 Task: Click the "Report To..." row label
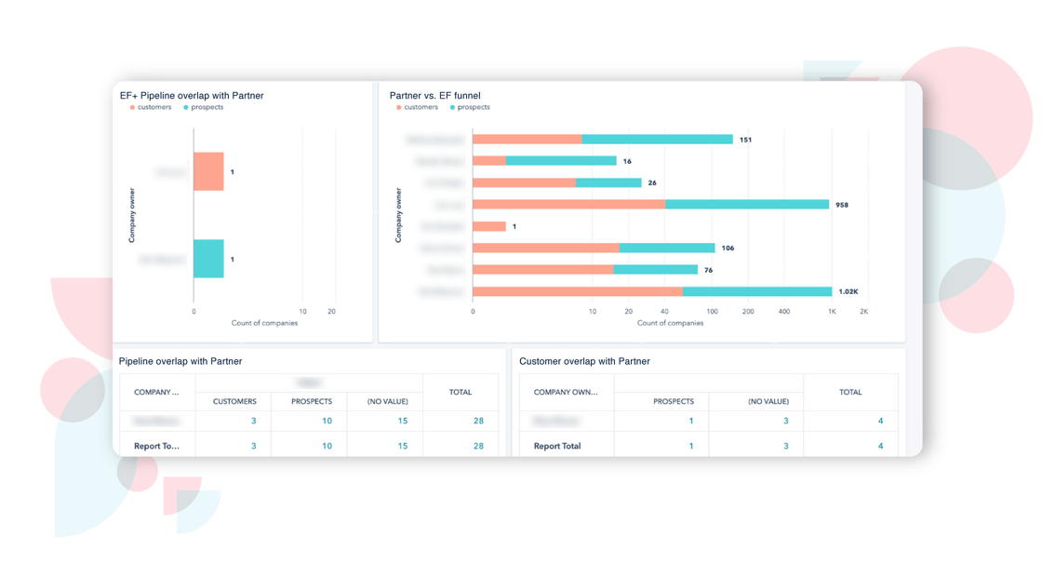tap(156, 447)
